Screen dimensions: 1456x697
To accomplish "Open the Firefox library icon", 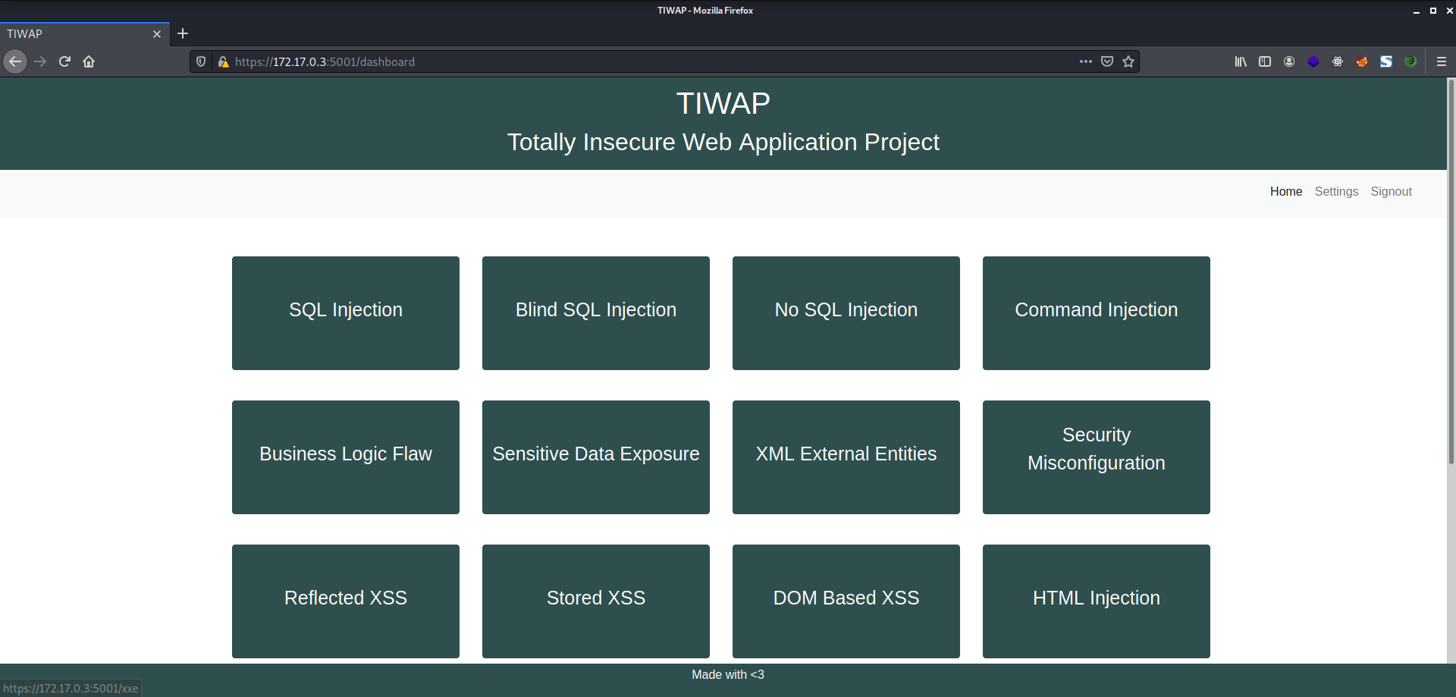I will pyautogui.click(x=1241, y=61).
